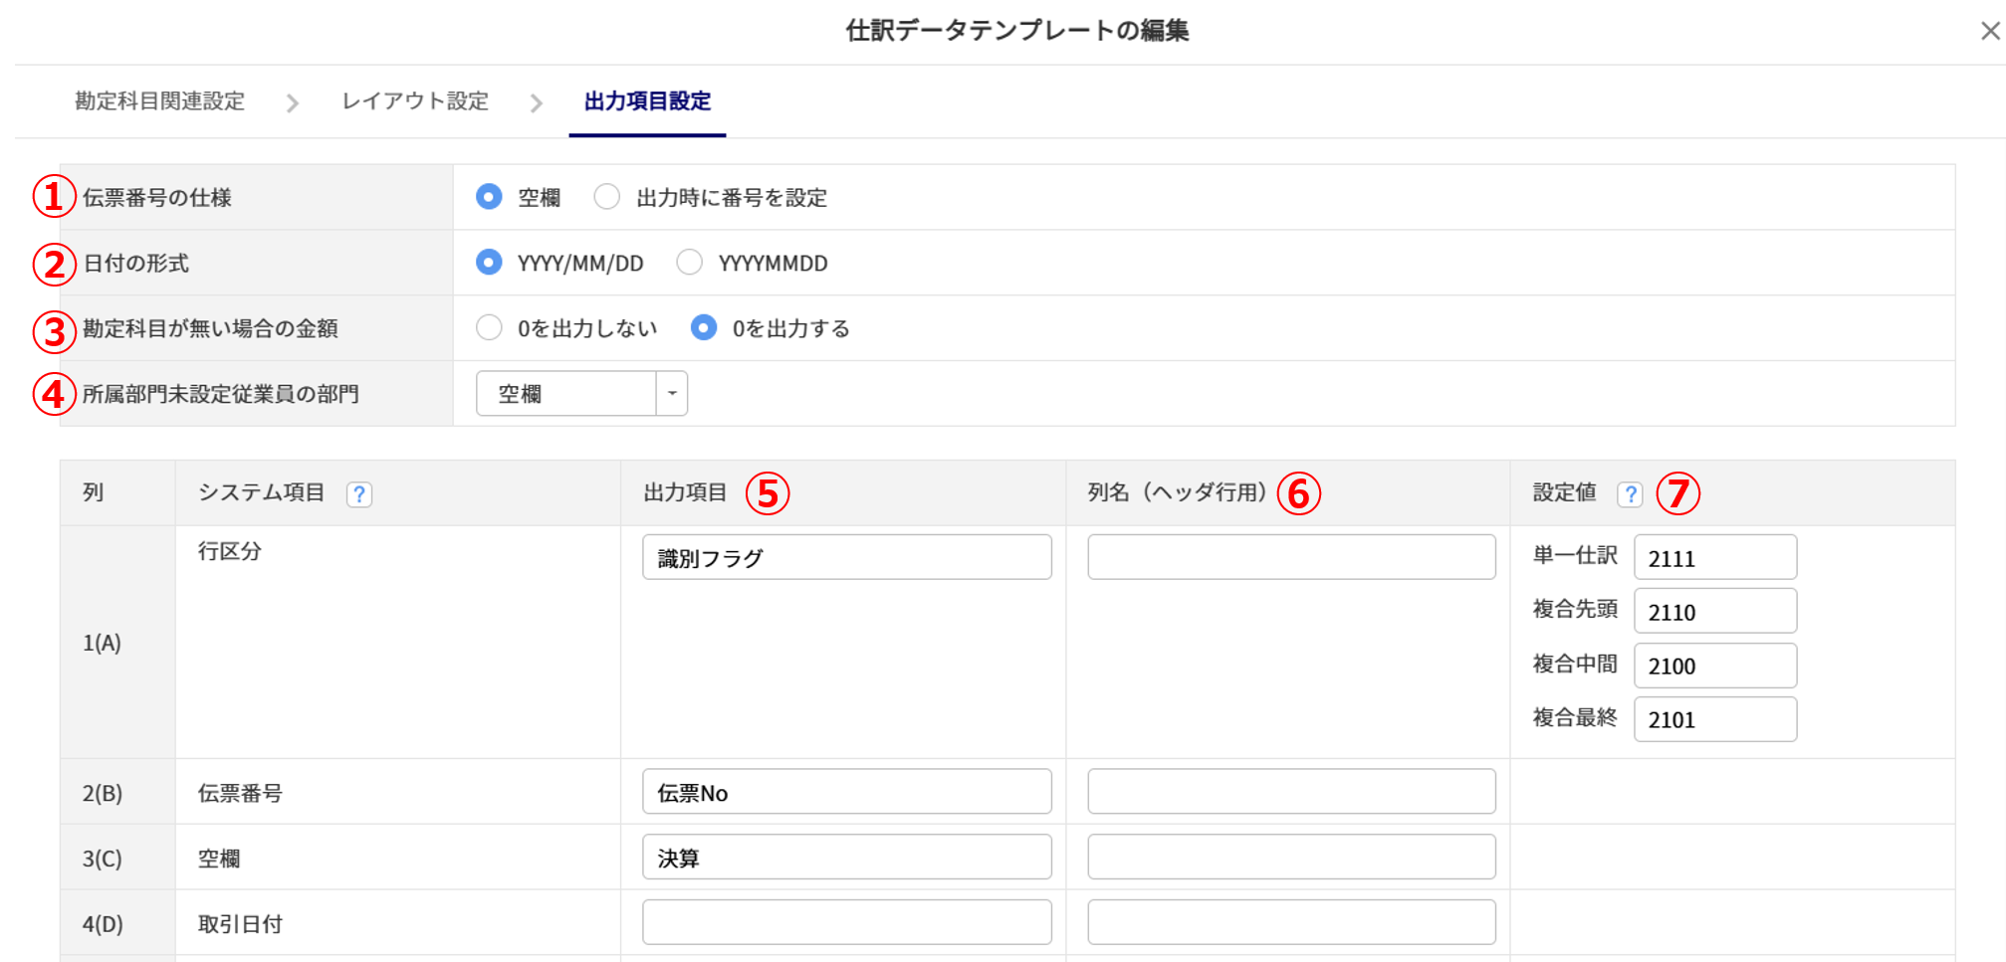This screenshot has height=962, width=2006.
Task: Click the 複合先頭 value field 2110
Action: coord(1714,612)
